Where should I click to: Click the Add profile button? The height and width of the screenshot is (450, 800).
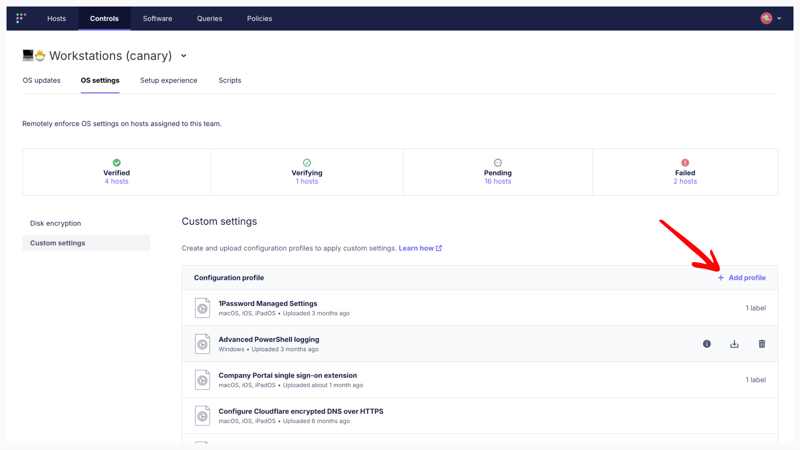pos(741,278)
